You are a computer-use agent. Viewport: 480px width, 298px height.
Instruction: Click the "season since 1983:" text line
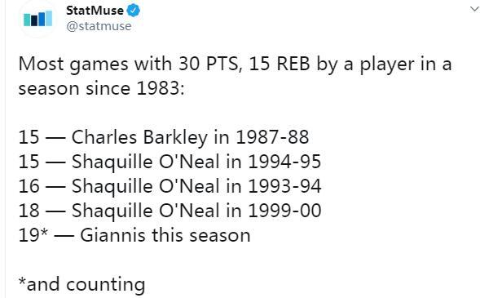click(101, 89)
